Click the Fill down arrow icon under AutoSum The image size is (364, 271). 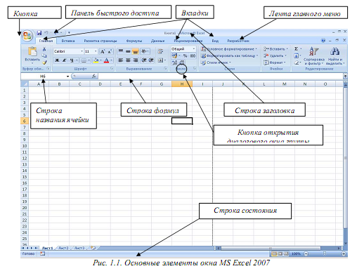click(x=297, y=55)
